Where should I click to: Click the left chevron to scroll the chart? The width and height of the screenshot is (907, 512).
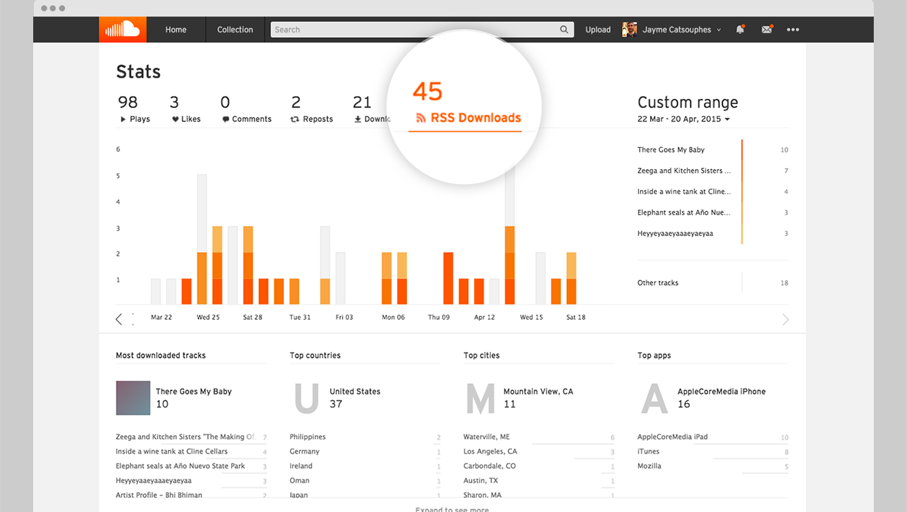click(x=119, y=319)
